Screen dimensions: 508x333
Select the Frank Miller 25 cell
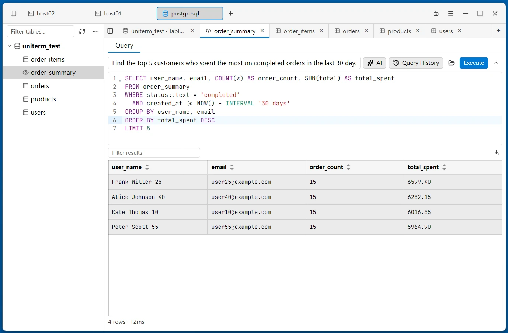pyautogui.click(x=158, y=182)
